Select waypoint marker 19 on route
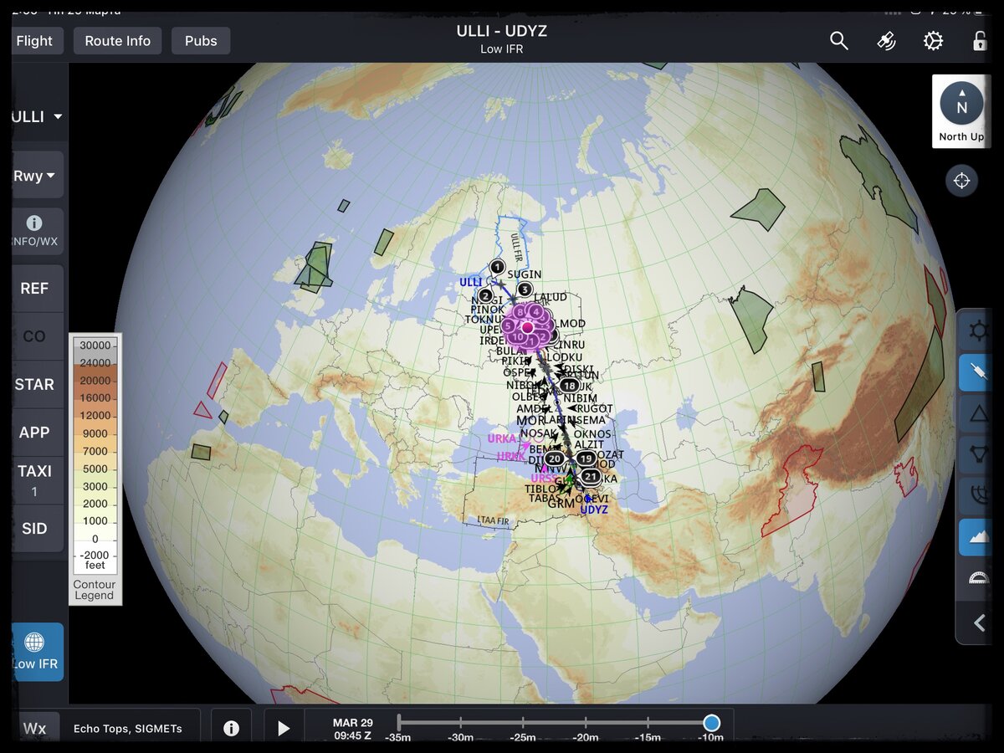 [x=586, y=458]
